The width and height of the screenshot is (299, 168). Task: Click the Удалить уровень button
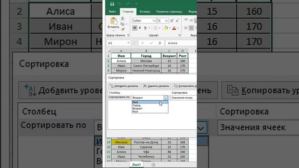(156, 86)
